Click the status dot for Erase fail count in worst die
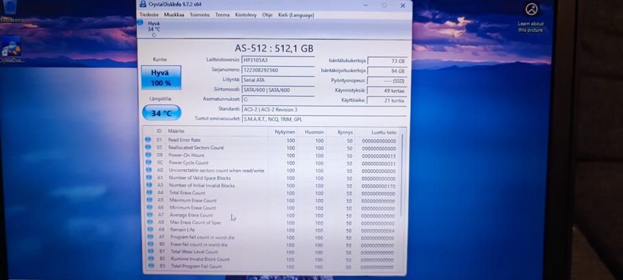This screenshot has width=623, height=280. pos(151,244)
